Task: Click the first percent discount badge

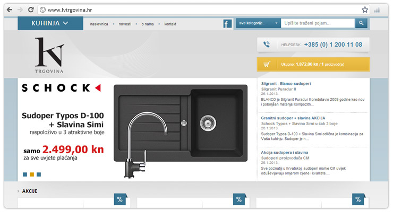Action: tap(120, 199)
